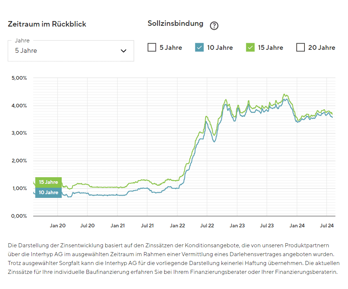Click the teal 10 Jahre chart label badge
The height and width of the screenshot is (289, 348).
(x=48, y=192)
